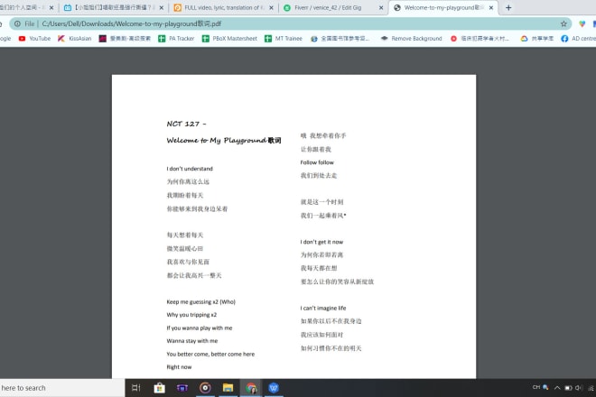Open the KissAsian bookmark
This screenshot has height=397, width=596.
pos(74,39)
